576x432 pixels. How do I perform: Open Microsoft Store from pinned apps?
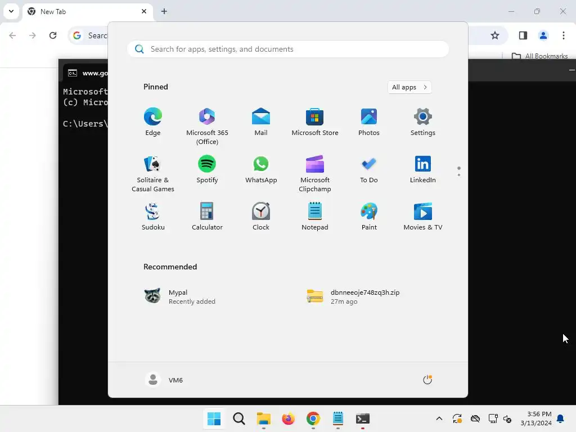click(315, 122)
